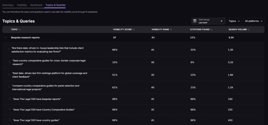Screen dimensions: 268x125
Task: Click query "does The Legal 500 have bespoke reports"
Action: click(37, 99)
